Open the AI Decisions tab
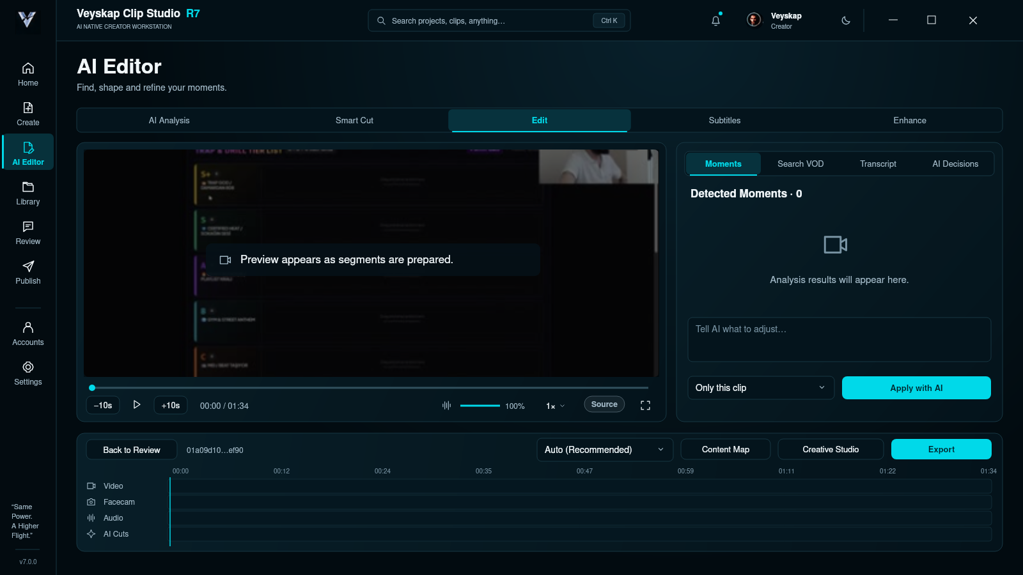 (955, 164)
